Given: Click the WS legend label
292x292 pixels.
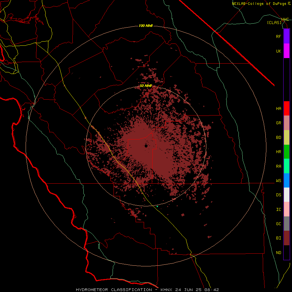Looking at the screenshot, I should 278,181.
